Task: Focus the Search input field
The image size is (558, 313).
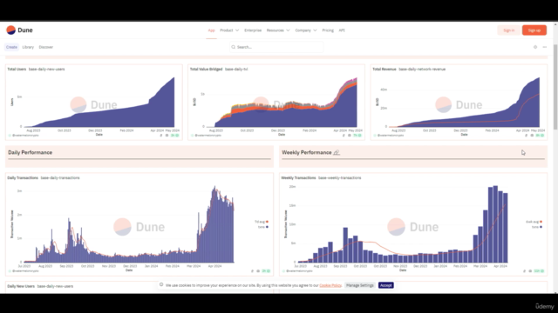Action: pyautogui.click(x=276, y=47)
